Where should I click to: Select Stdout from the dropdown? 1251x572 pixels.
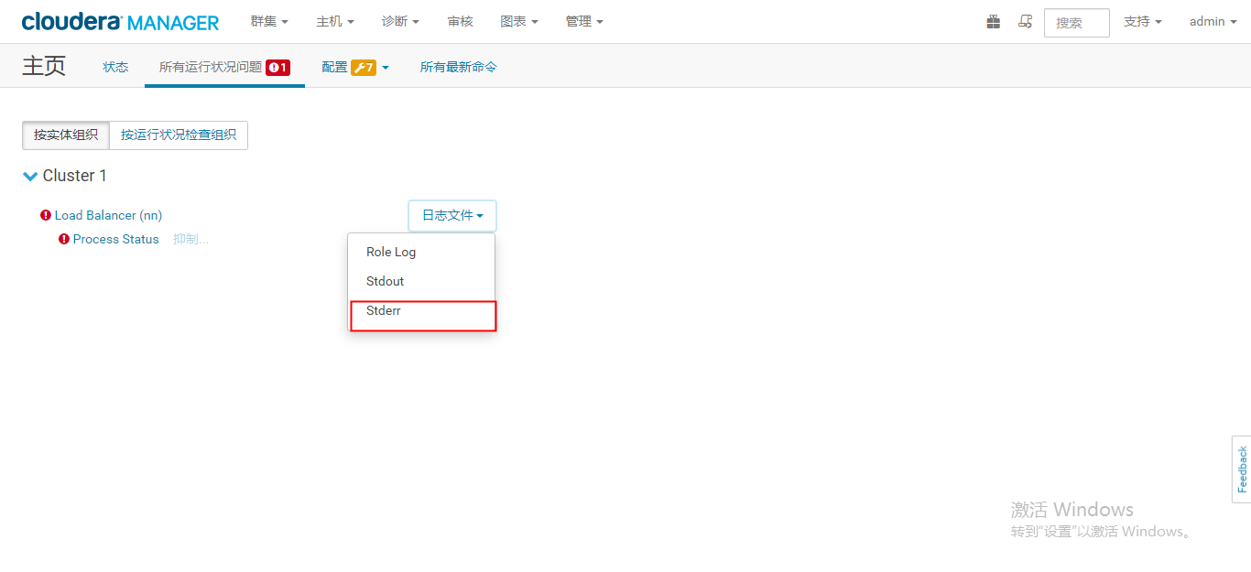coord(421,281)
